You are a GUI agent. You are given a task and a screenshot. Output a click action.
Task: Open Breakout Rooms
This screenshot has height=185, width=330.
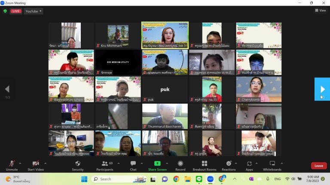pyautogui.click(x=205, y=165)
